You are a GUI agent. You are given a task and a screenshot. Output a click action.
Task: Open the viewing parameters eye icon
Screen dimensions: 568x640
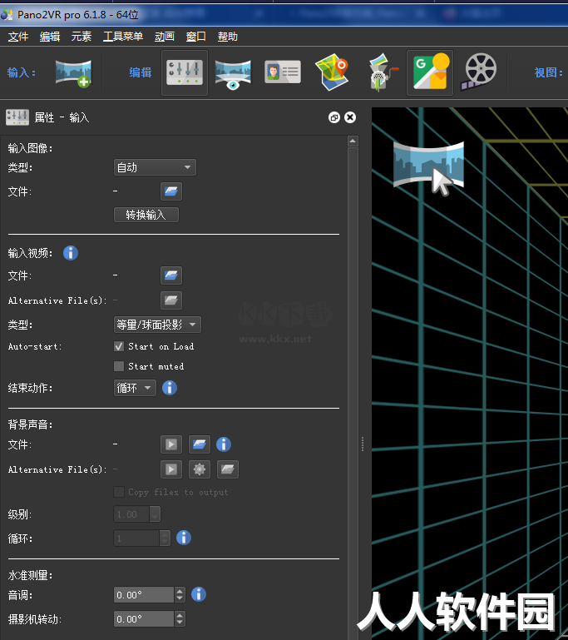pyautogui.click(x=233, y=74)
